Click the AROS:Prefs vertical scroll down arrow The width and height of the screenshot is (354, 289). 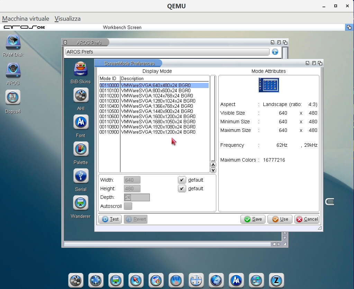coord(285,238)
